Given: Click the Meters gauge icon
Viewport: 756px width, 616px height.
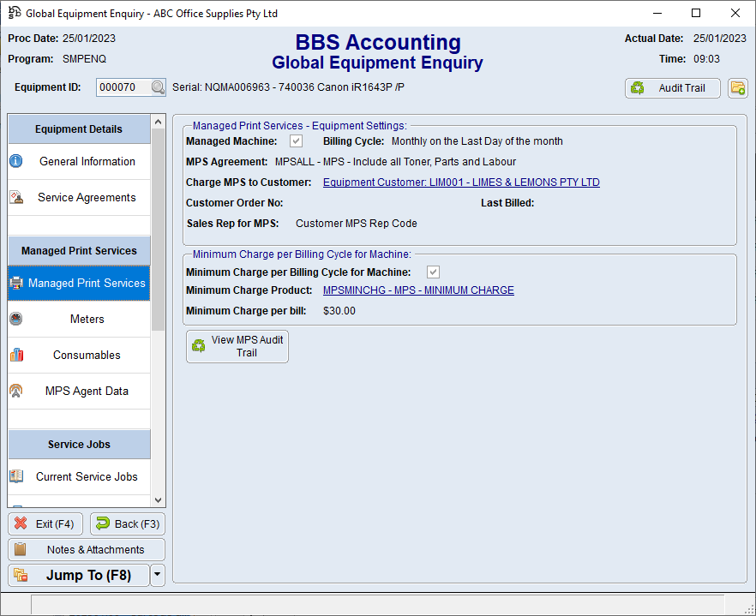Looking at the screenshot, I should (x=16, y=320).
